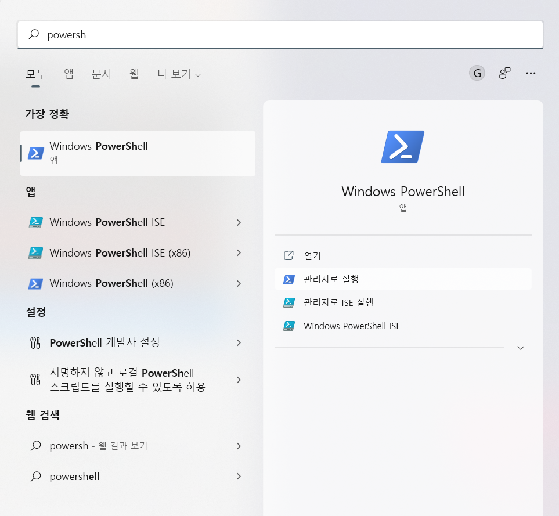Open Windows PowerShell (x86) result

(138, 283)
